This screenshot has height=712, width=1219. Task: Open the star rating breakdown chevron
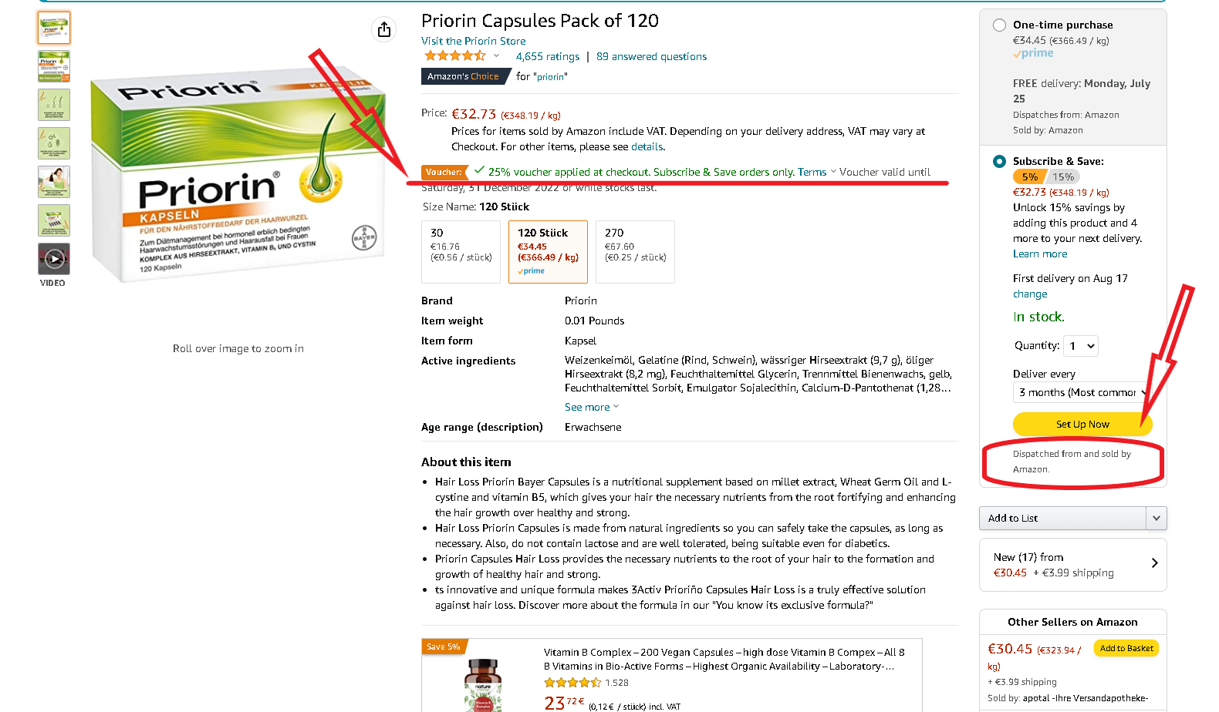(x=496, y=55)
